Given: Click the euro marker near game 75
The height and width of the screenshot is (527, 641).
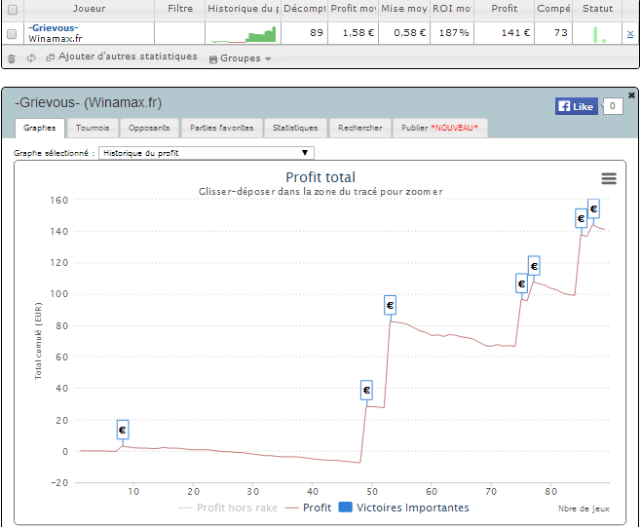Looking at the screenshot, I should click(521, 283).
